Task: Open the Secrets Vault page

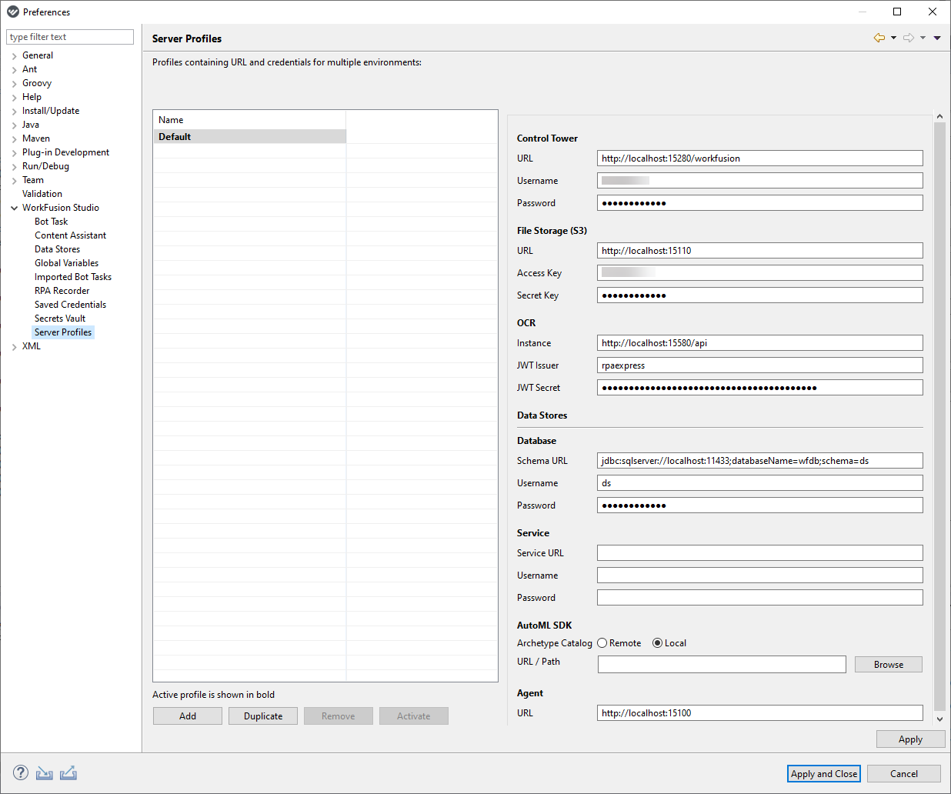Action: pyautogui.click(x=60, y=319)
